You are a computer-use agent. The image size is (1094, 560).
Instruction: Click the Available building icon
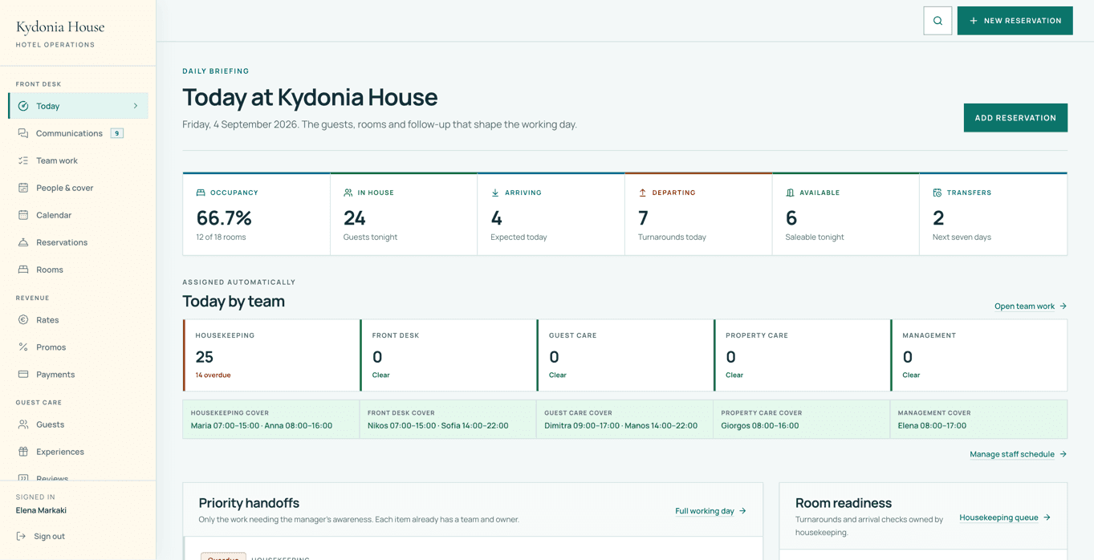(790, 193)
